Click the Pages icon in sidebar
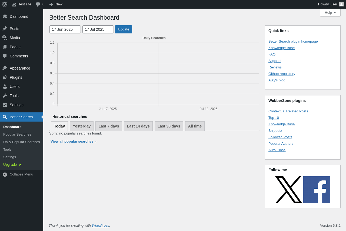Image resolution: width=346 pixels, height=231 pixels. [x=5, y=47]
